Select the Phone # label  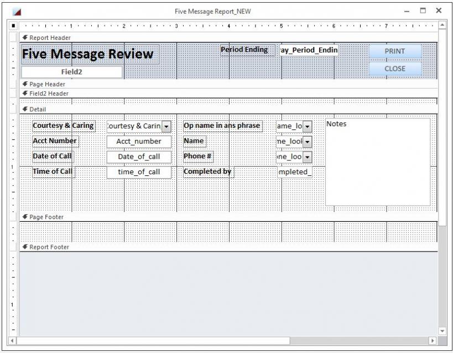coord(198,157)
